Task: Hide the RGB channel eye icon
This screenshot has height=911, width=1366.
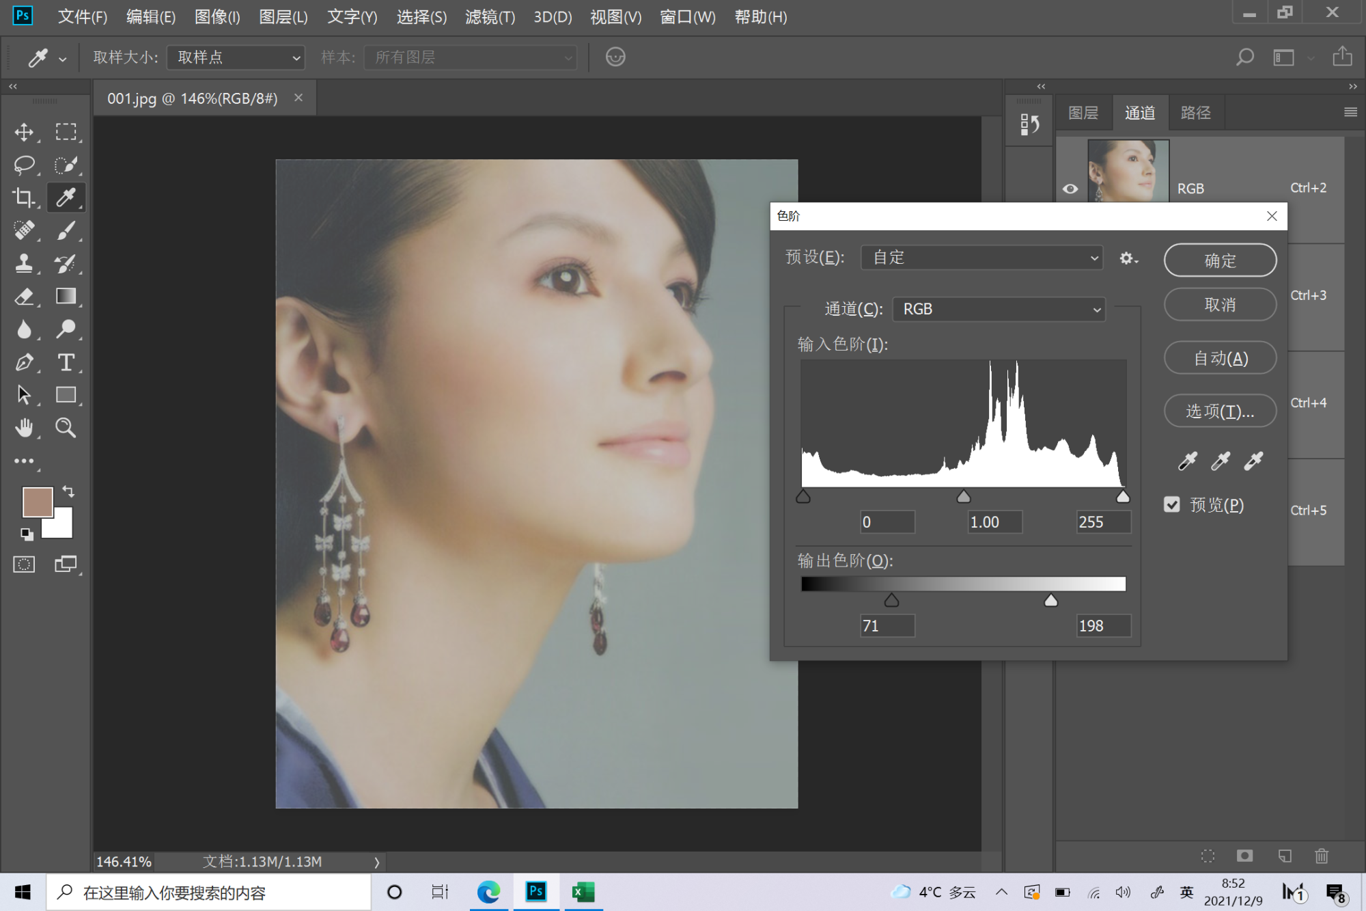Action: [1070, 189]
